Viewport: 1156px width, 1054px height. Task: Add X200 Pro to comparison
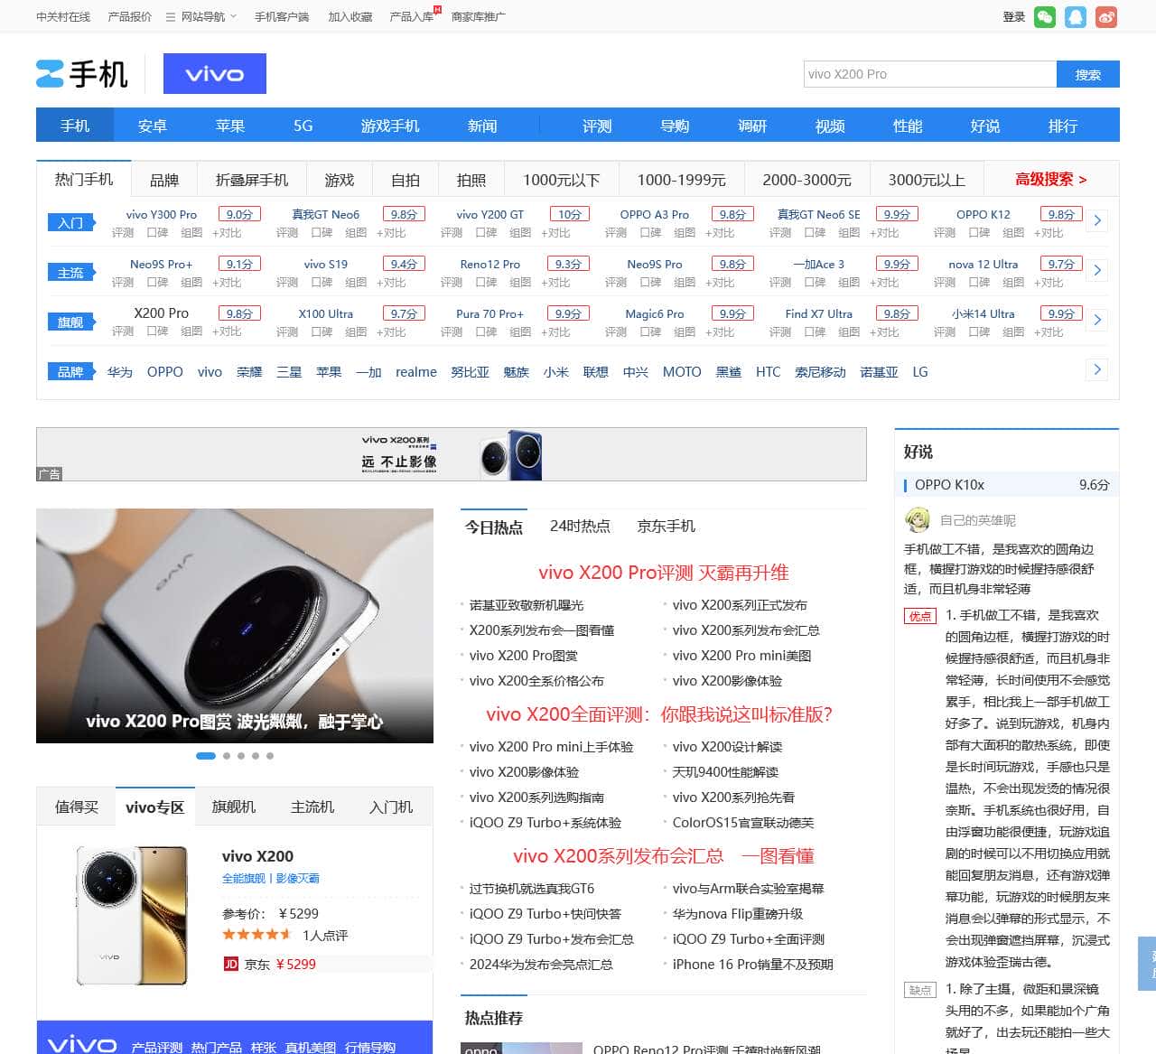[227, 332]
